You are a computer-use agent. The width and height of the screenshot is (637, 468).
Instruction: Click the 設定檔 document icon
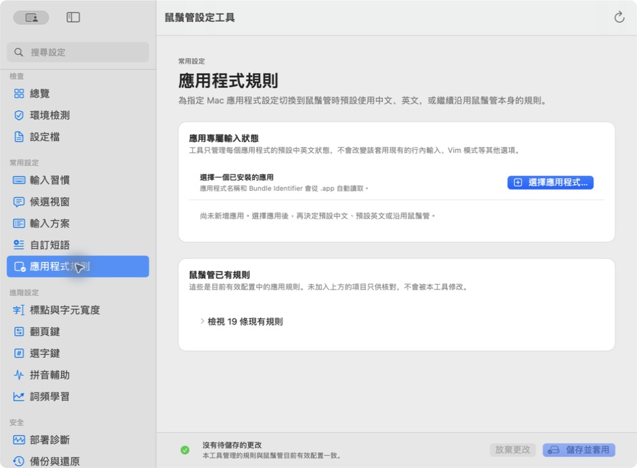coord(19,137)
